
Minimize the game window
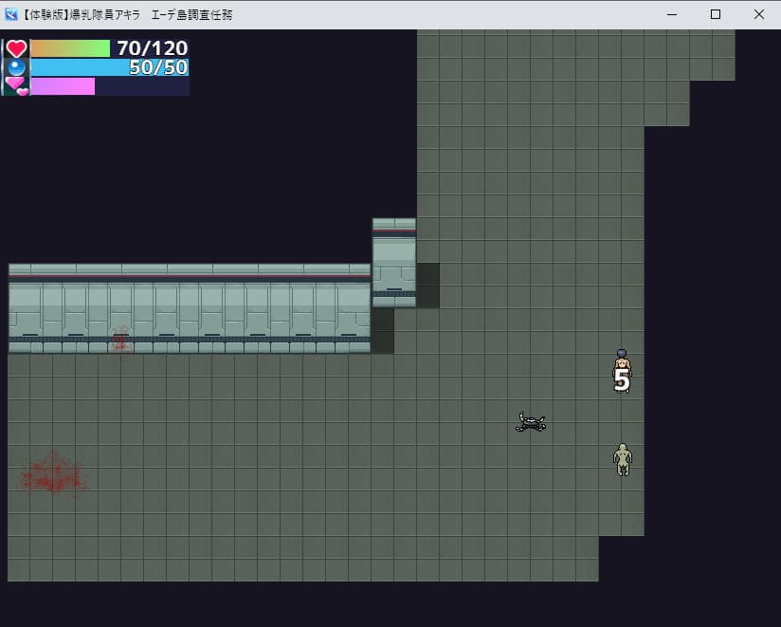[672, 14]
